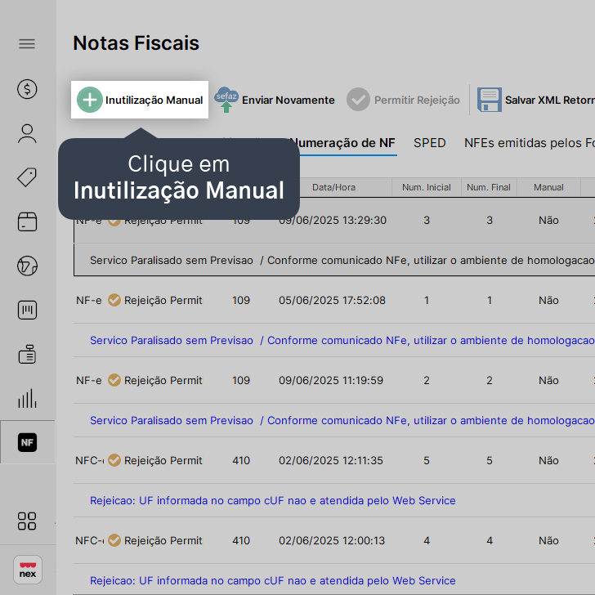The height and width of the screenshot is (595, 595).
Task: Select the NF fiscal notes sidebar icon
Action: (x=27, y=442)
